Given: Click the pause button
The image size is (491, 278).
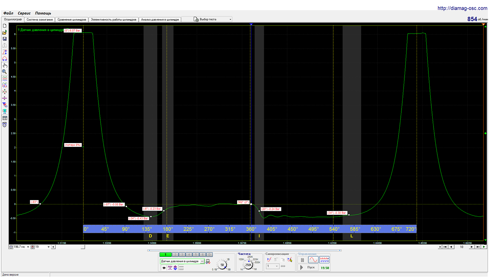Looking at the screenshot, I should [x=302, y=260].
